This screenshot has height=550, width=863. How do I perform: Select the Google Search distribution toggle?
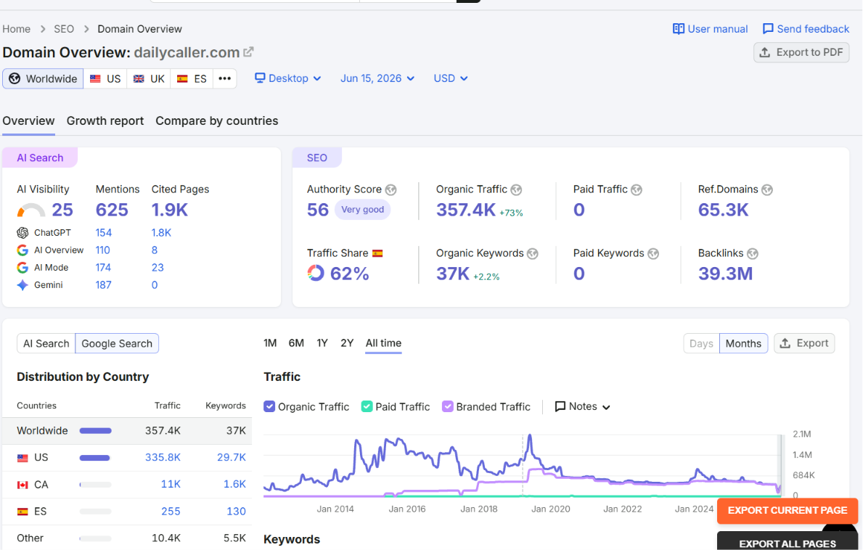click(x=117, y=343)
